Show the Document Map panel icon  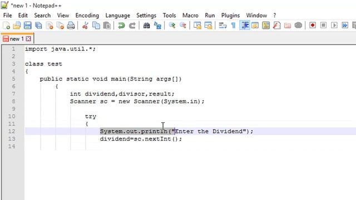point(266,26)
